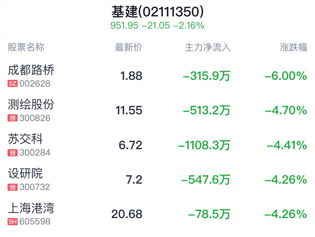Viewport: 315px width, 237px height.
Task: Select the 苏交科 stock name
Action: pyautogui.click(x=25, y=139)
